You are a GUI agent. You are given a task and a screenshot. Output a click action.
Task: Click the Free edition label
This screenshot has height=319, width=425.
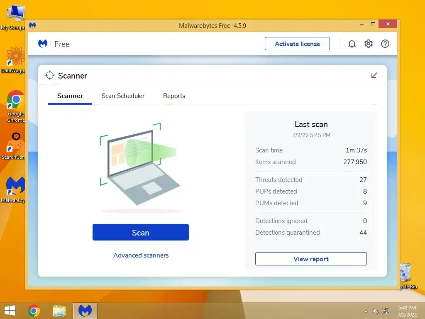[x=62, y=44]
